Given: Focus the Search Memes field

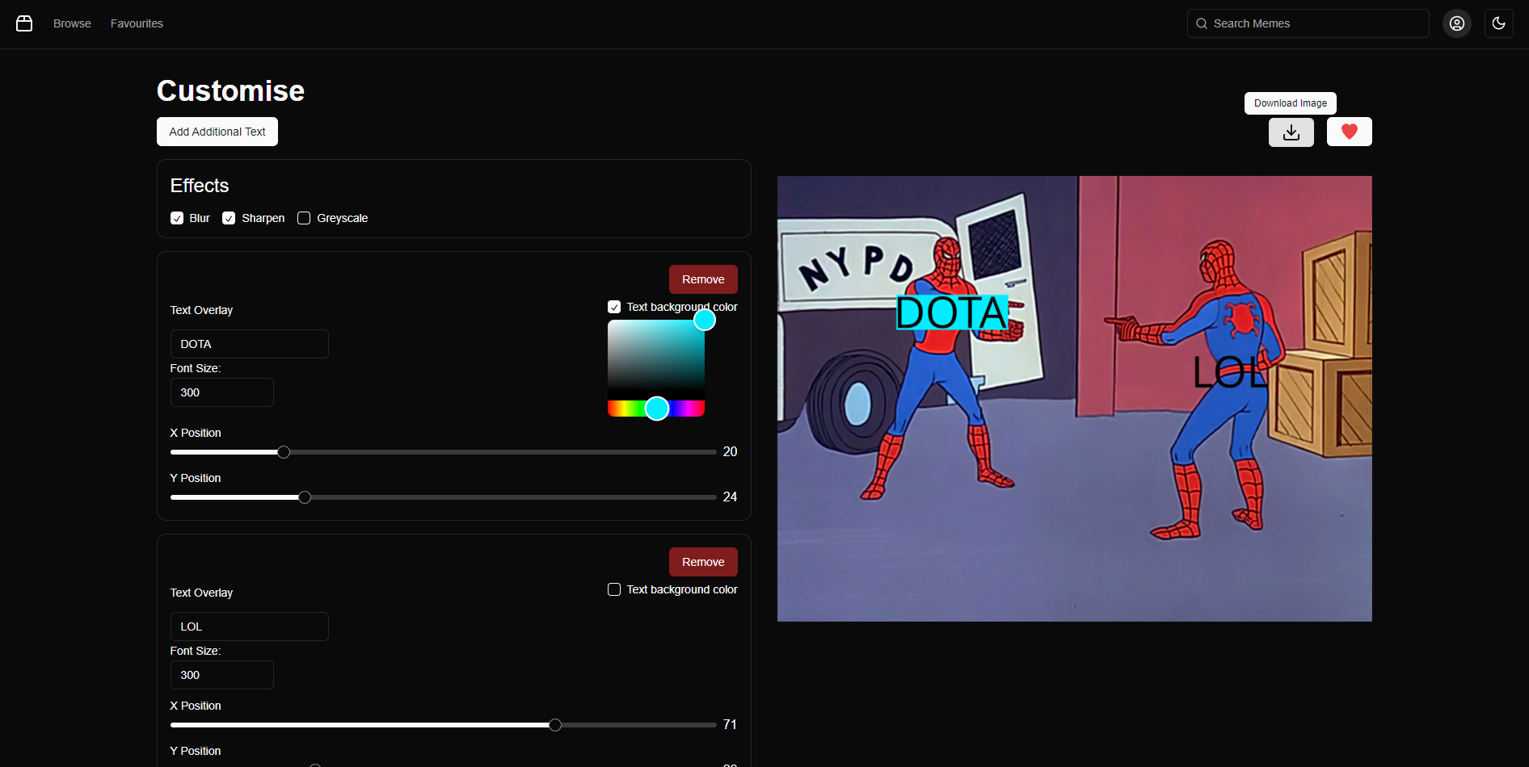Looking at the screenshot, I should 1308,23.
